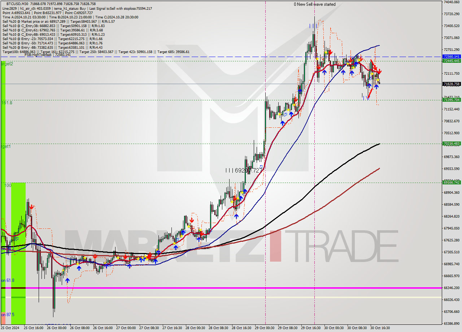Viewport: 462px width, 332px height.
Task: Click the 65706.660 price axis label
Action: 452,312
